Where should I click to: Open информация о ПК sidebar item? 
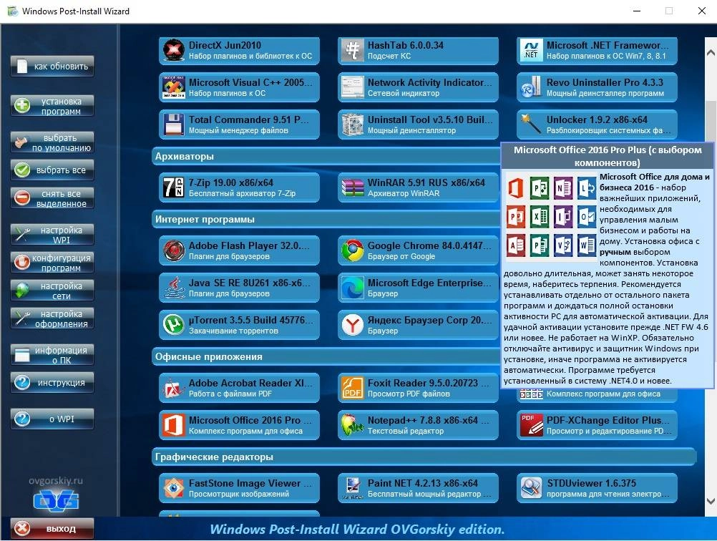click(x=52, y=355)
